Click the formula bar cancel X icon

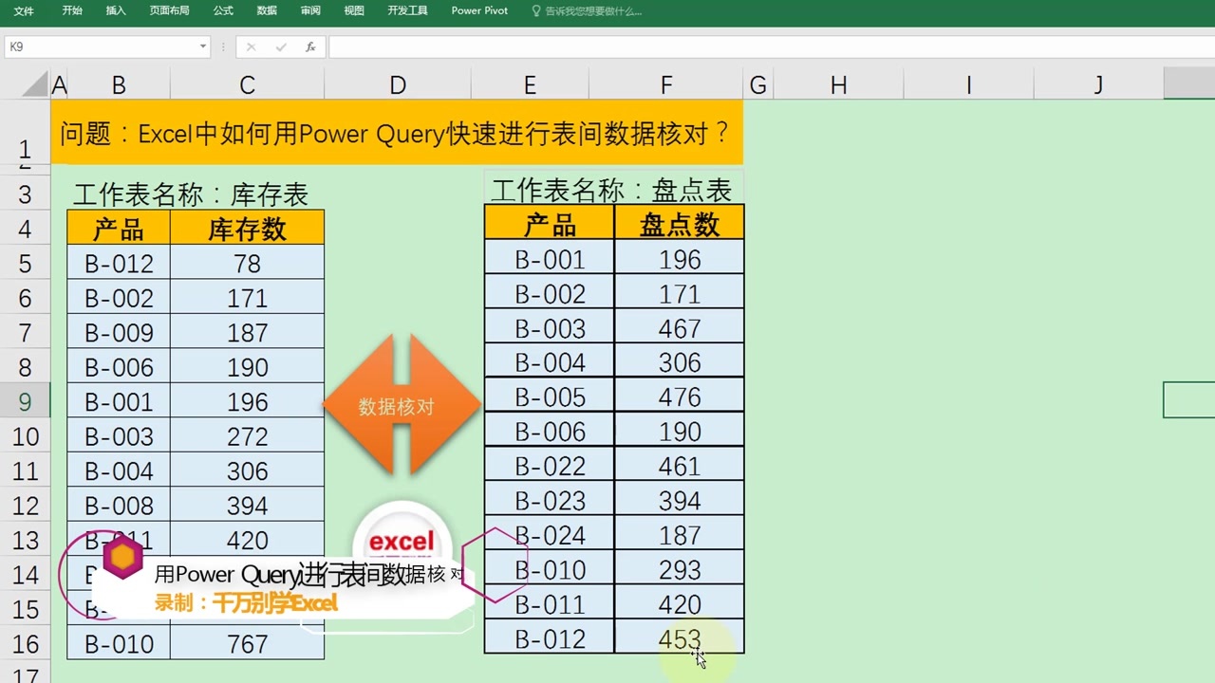251,46
